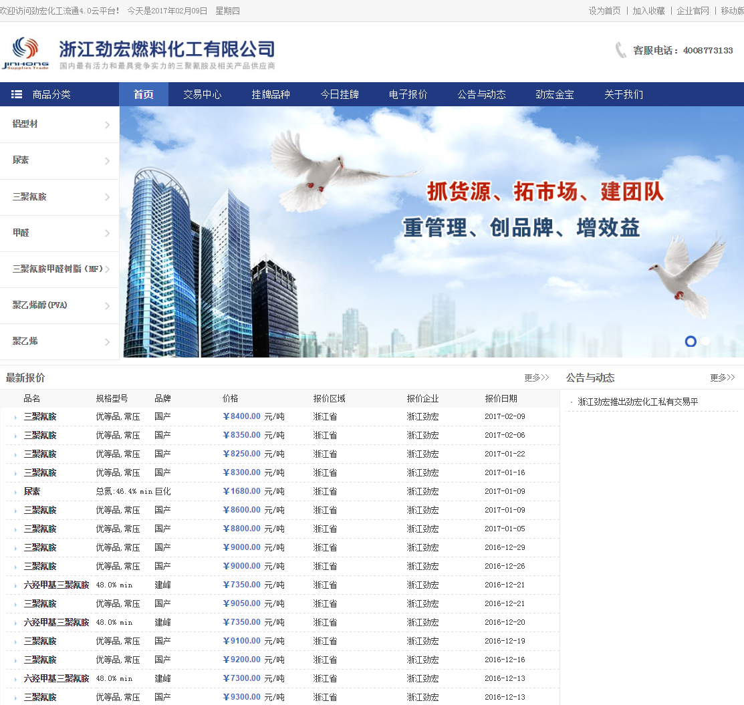Open the 三聚氰胺 quote dated 2017-02-06
744x705 pixels.
40,435
